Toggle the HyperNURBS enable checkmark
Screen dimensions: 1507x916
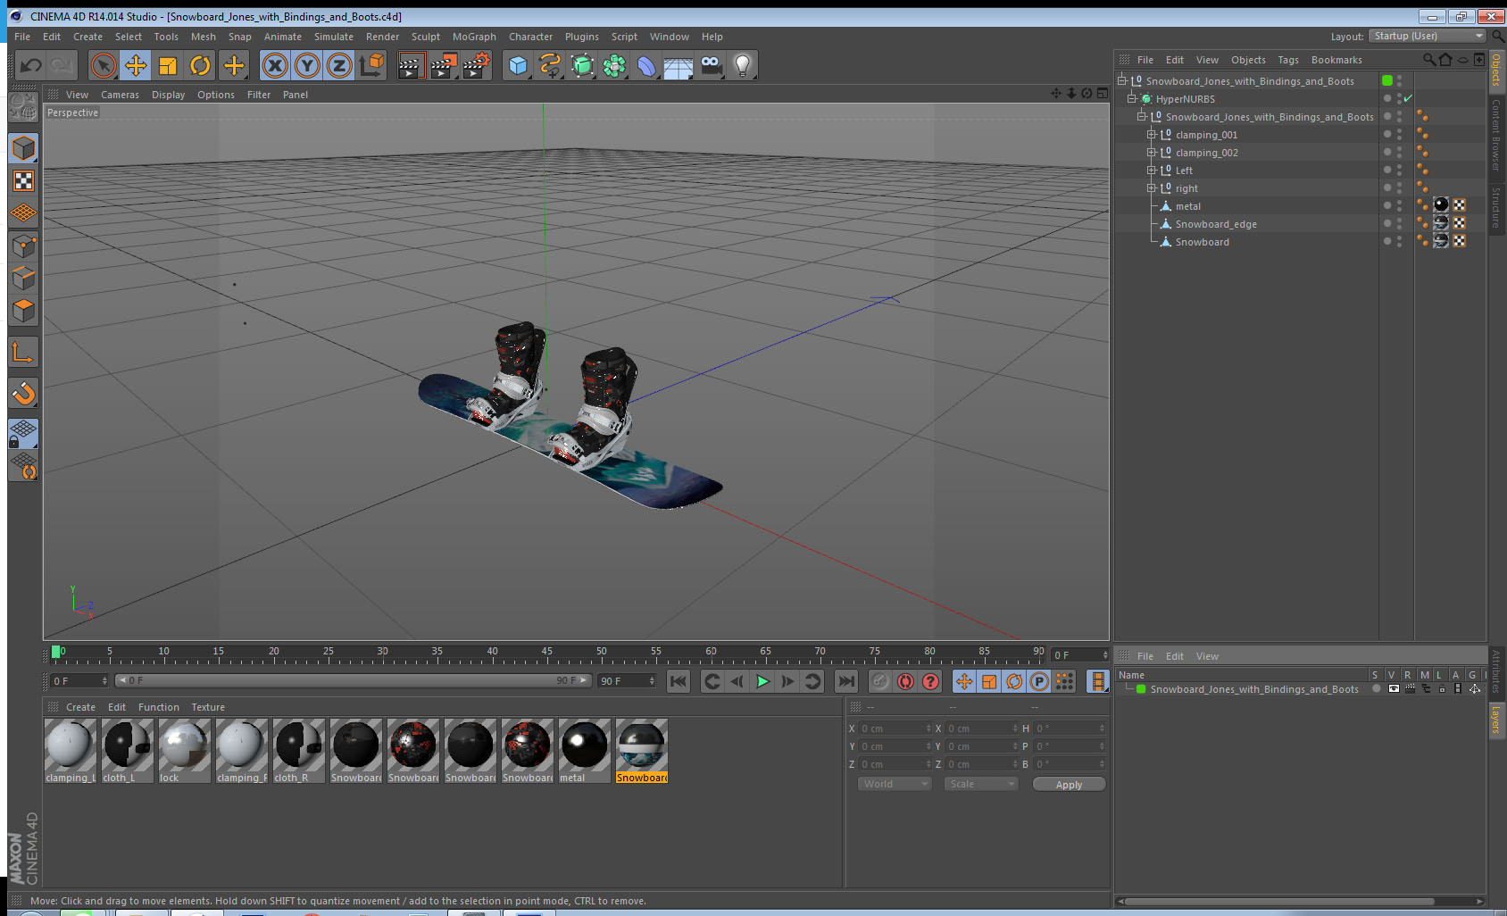click(x=1408, y=99)
